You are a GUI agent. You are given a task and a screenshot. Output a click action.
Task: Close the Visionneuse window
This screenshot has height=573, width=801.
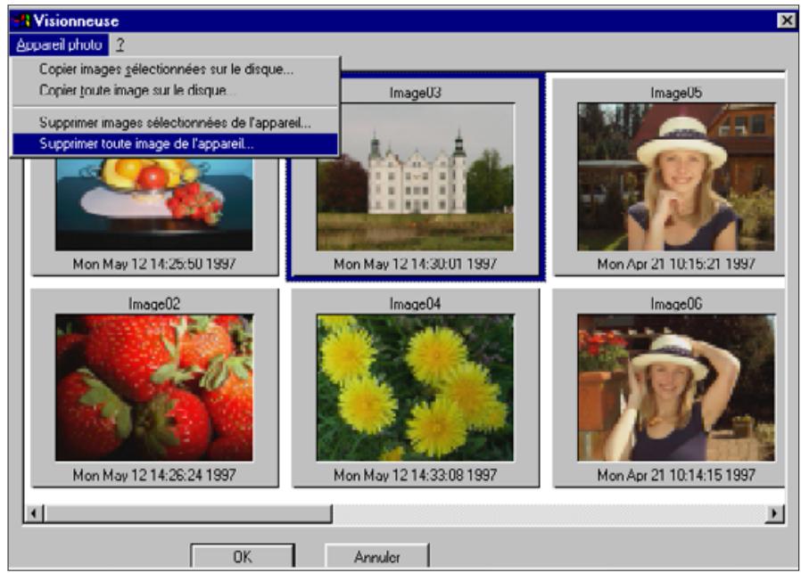click(786, 20)
